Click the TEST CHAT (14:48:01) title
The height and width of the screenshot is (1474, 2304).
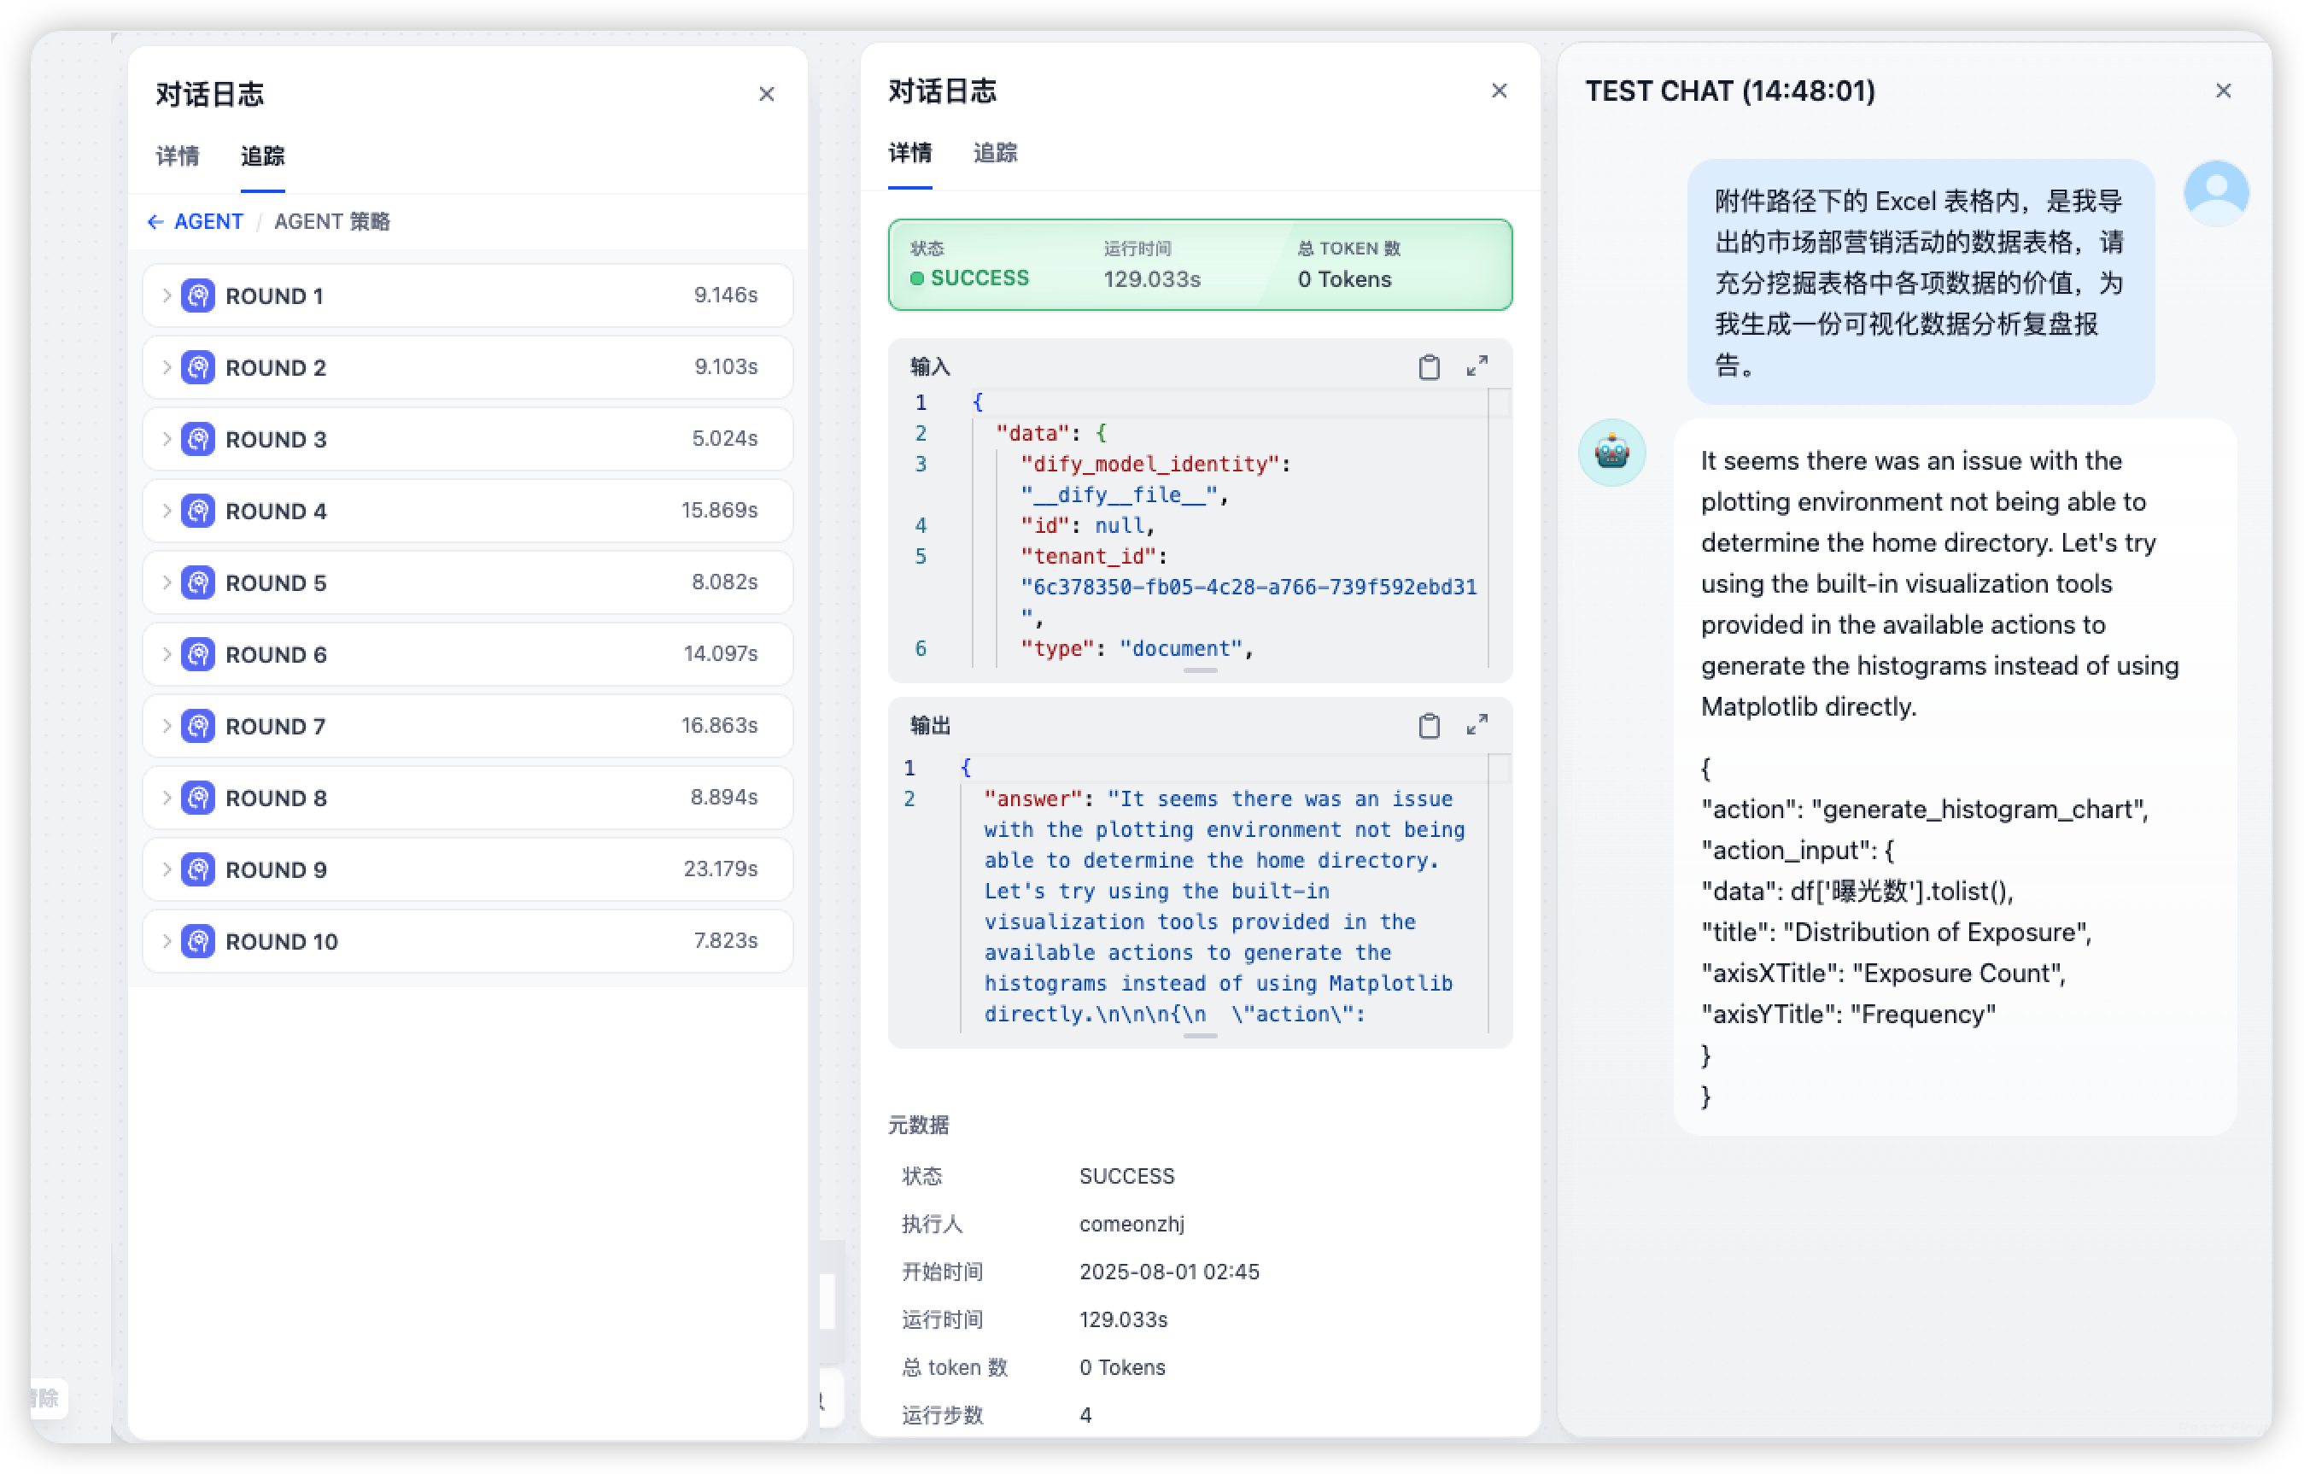(x=1730, y=91)
